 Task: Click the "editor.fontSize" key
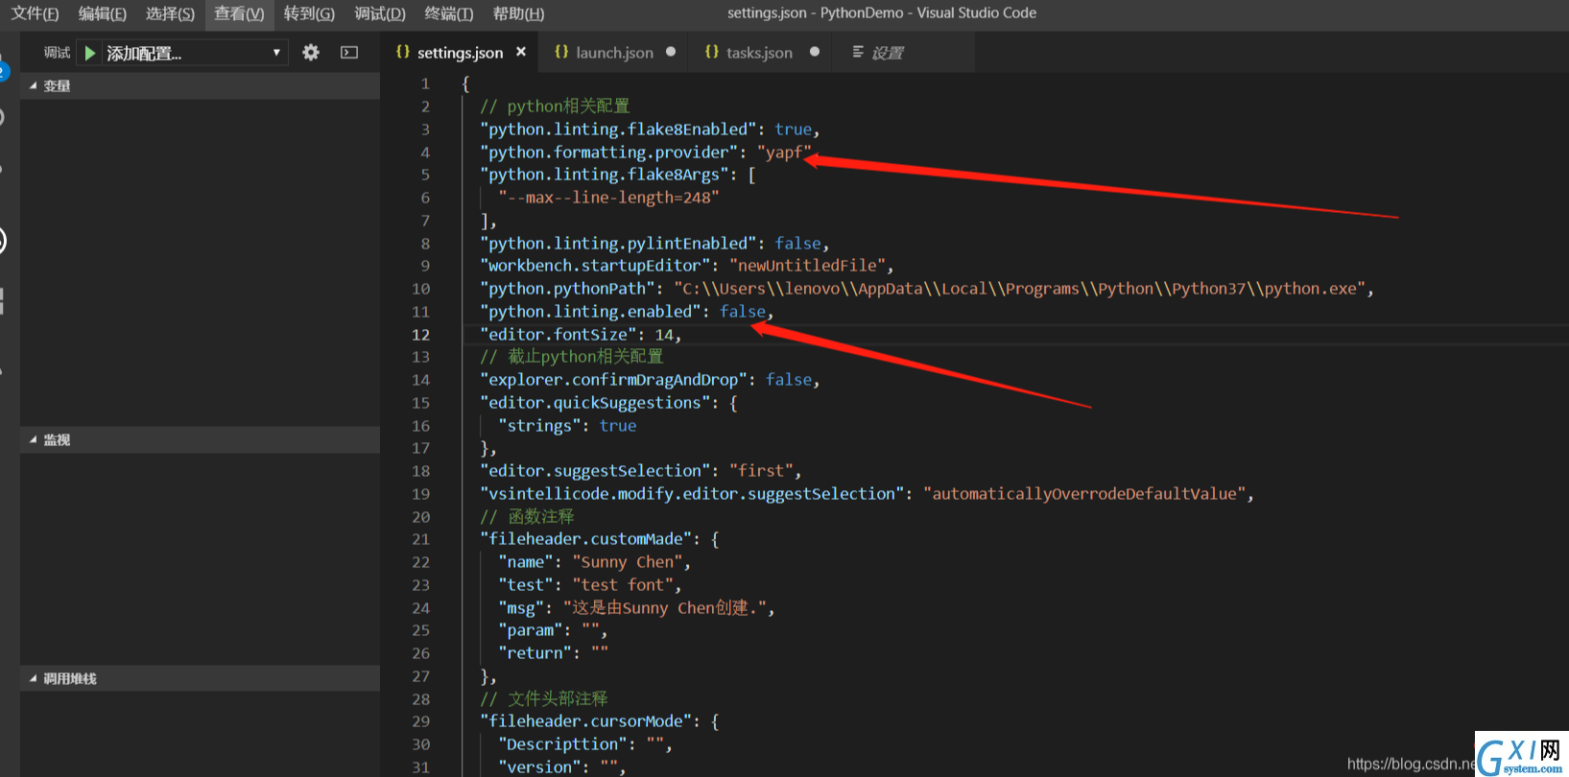click(559, 335)
